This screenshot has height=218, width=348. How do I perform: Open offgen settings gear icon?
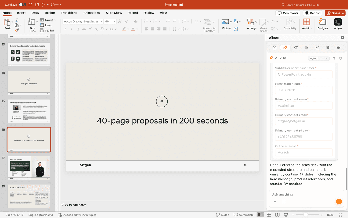click(x=328, y=47)
